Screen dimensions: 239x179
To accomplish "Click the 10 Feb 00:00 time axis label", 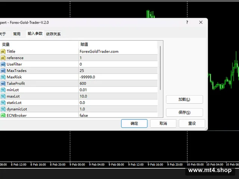I will [195, 164].
